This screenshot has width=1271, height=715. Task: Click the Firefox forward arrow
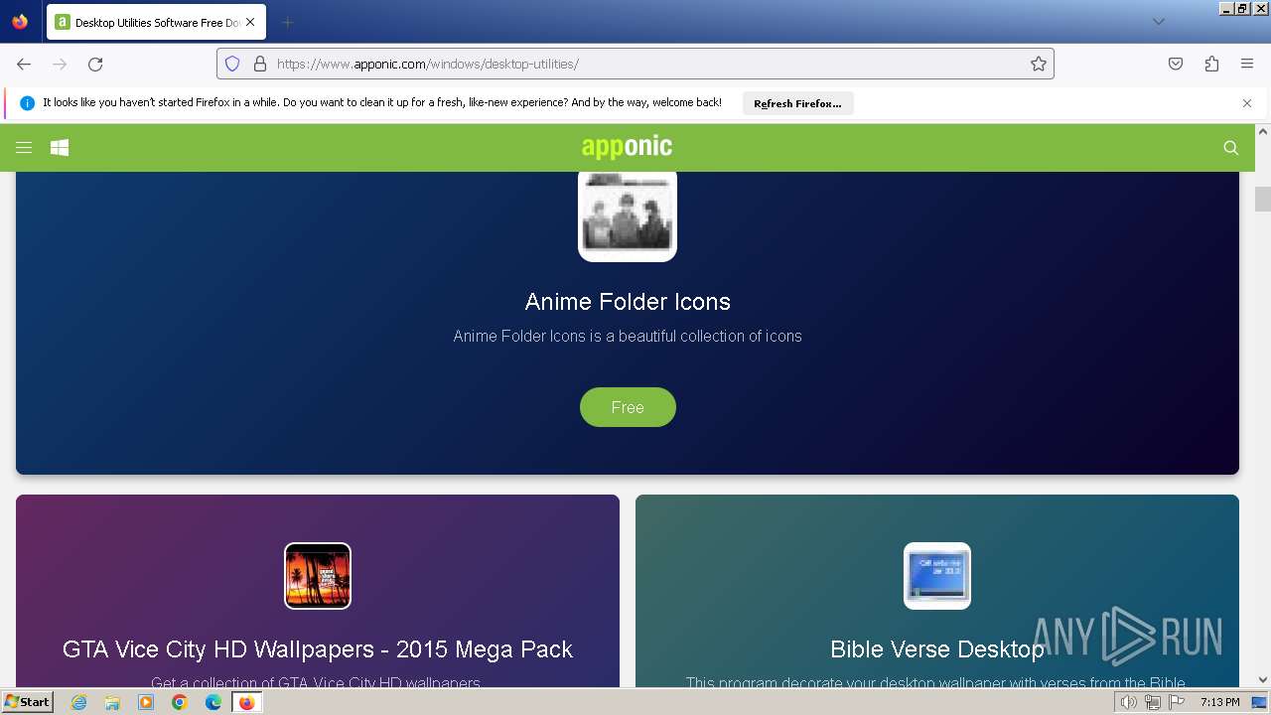(60, 64)
